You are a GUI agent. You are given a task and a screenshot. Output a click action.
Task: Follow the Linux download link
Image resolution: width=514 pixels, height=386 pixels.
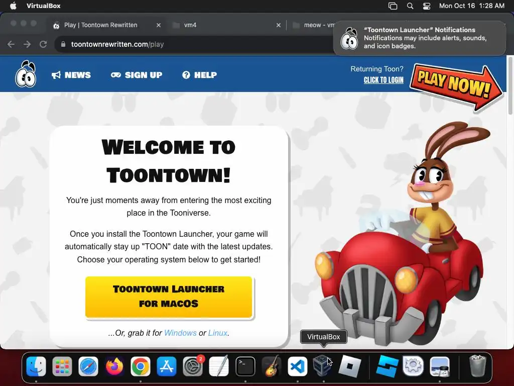point(218,333)
